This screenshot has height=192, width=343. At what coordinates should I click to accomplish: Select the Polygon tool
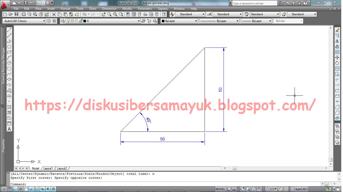pyautogui.click(x=9, y=46)
